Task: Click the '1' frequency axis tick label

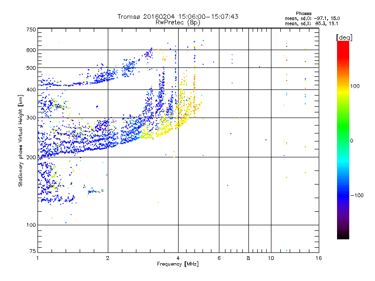Action: tap(37, 258)
